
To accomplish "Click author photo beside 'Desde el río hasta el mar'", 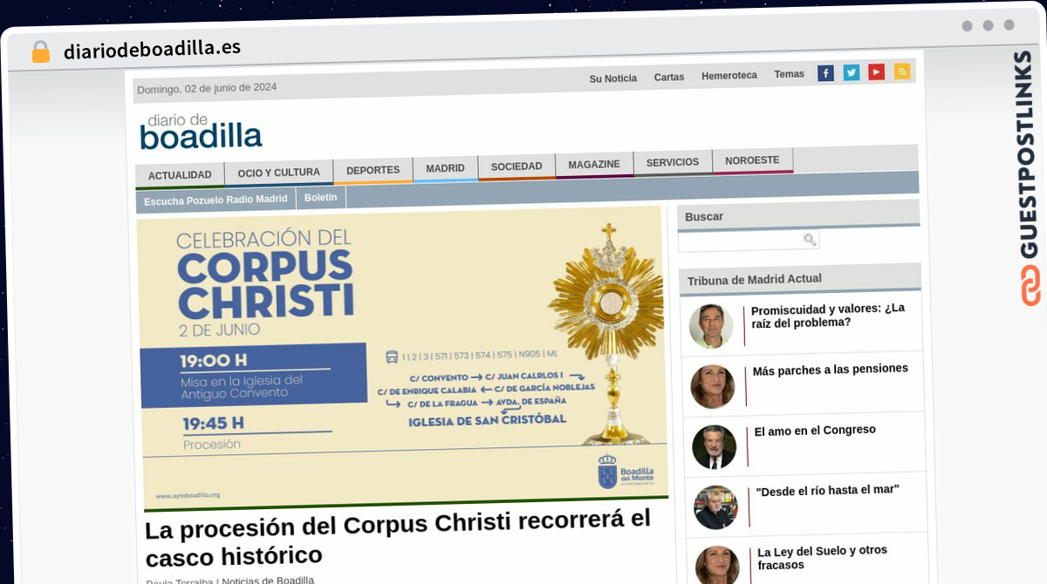I will click(716, 507).
